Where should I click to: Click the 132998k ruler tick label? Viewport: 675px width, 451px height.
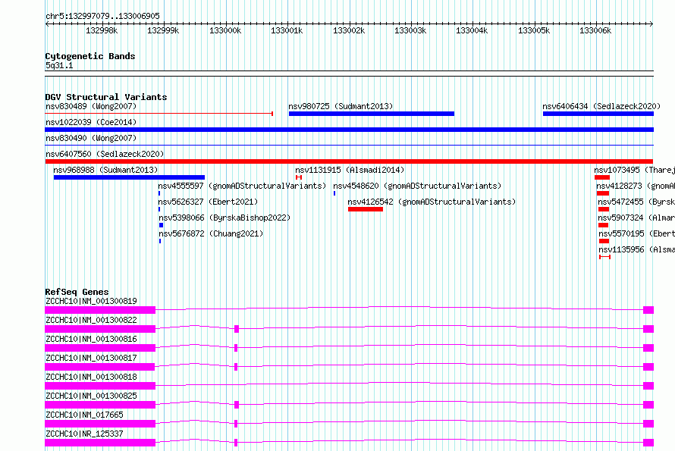[x=102, y=30]
